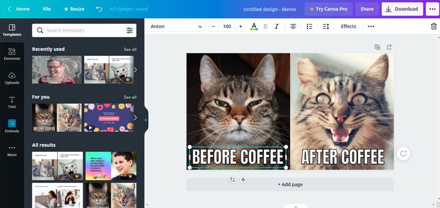Add a comment with the speech bubble icon

click(404, 153)
